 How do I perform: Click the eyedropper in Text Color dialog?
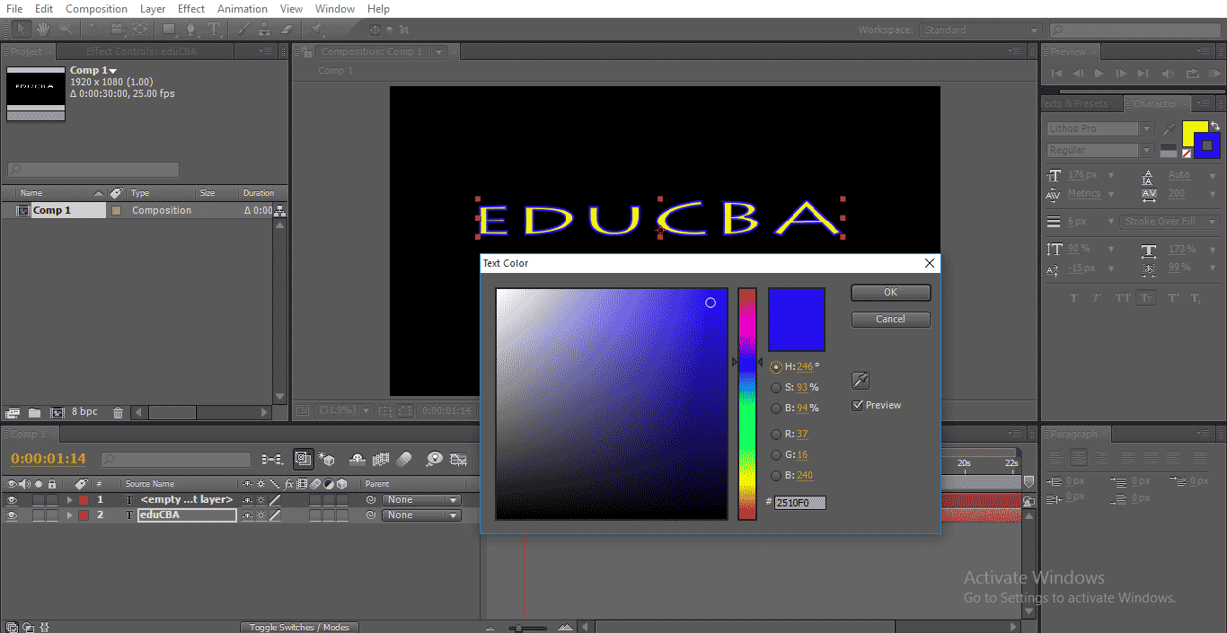[860, 381]
